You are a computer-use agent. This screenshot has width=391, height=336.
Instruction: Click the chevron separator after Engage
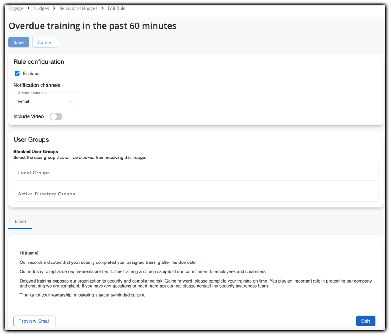(28, 8)
